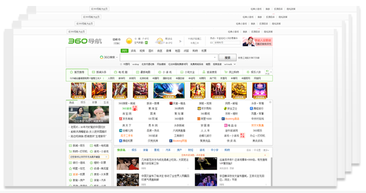Screen dimensions: 366x193
Task: Switch sidebar news to 娱乐 tab
Action: point(83,102)
